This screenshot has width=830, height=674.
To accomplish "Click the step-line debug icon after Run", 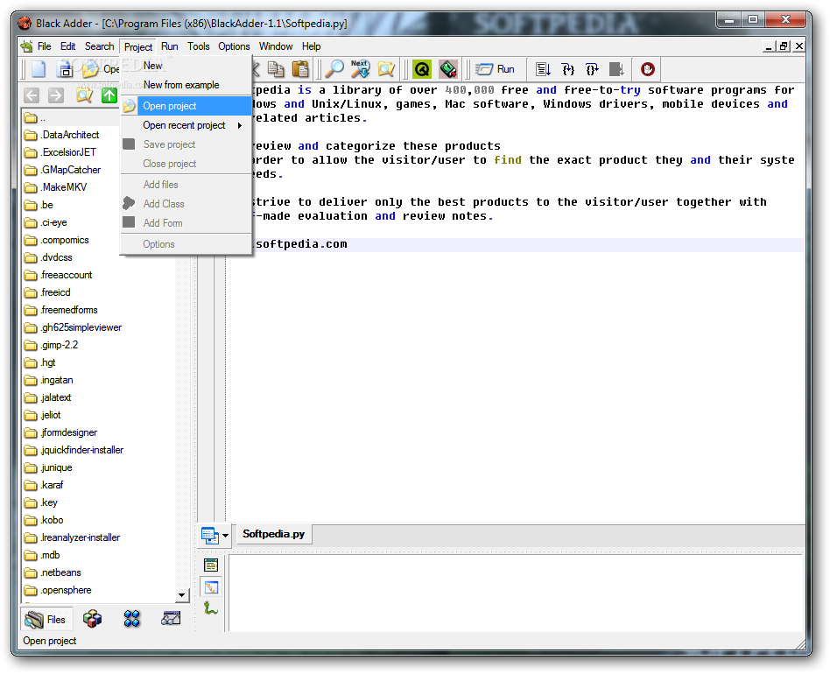I will point(543,69).
